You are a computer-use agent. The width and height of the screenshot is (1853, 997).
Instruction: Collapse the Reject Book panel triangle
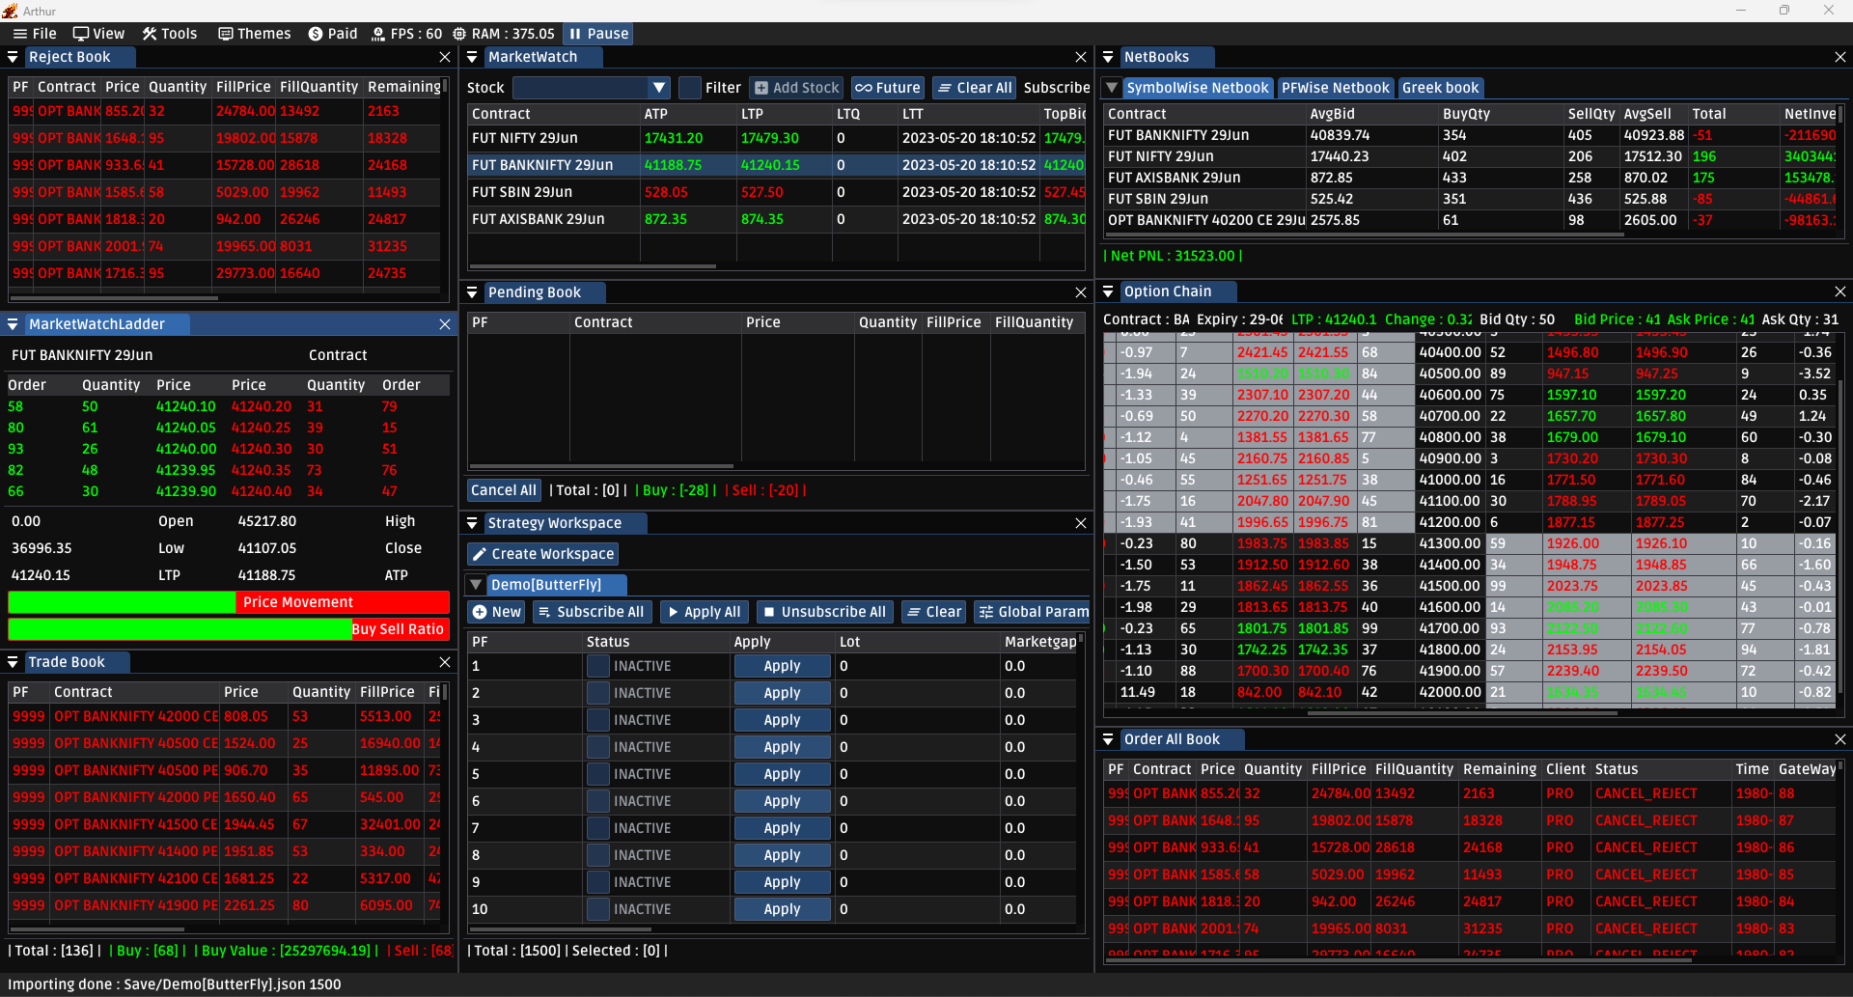pyautogui.click(x=13, y=58)
